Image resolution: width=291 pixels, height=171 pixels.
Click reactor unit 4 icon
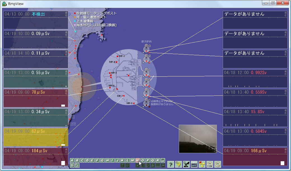click(146, 103)
